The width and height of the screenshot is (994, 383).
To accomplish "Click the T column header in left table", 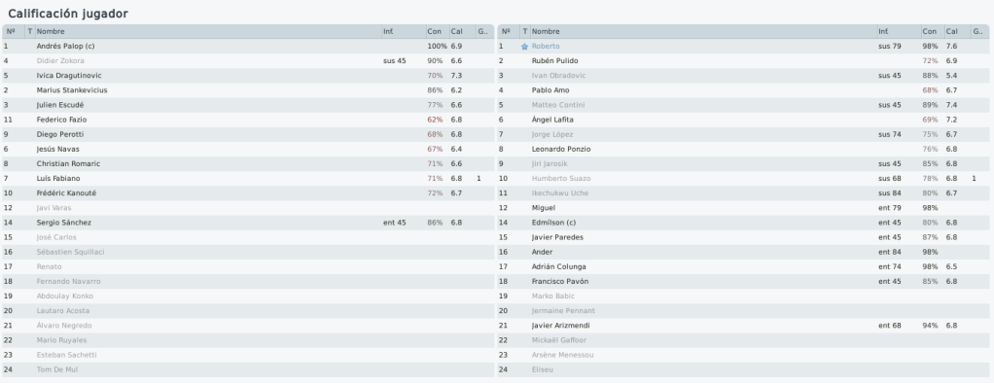I will 30,31.
